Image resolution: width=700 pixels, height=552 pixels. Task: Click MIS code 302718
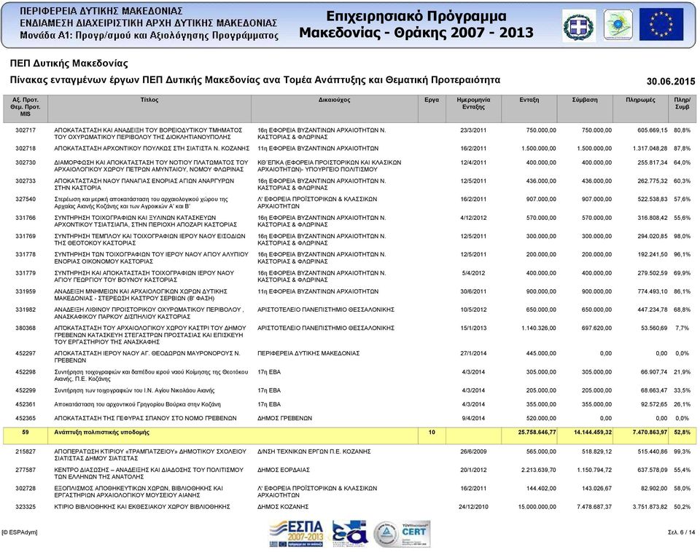[26, 149]
